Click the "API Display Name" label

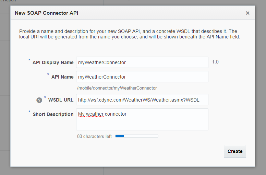(53, 62)
